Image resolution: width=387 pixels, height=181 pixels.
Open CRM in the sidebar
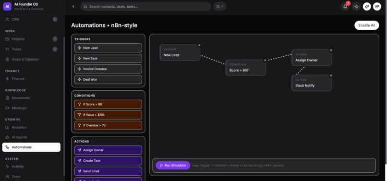click(31, 19)
